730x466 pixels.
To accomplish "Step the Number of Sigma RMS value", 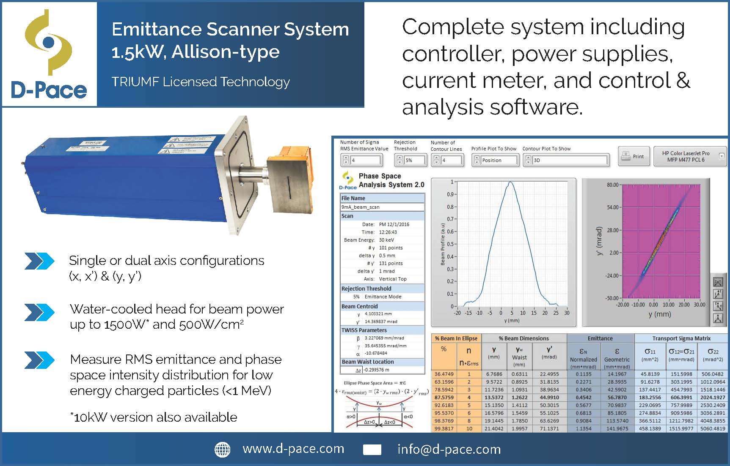I will click(346, 160).
